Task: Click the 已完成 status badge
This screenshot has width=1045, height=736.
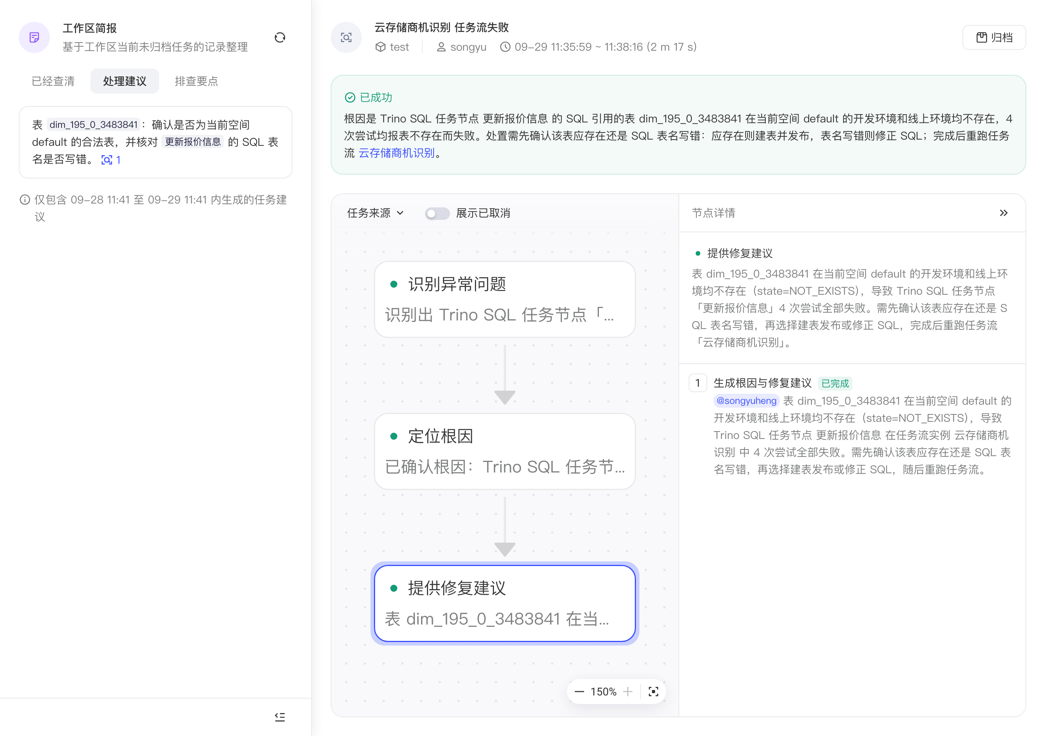Action: click(x=835, y=383)
